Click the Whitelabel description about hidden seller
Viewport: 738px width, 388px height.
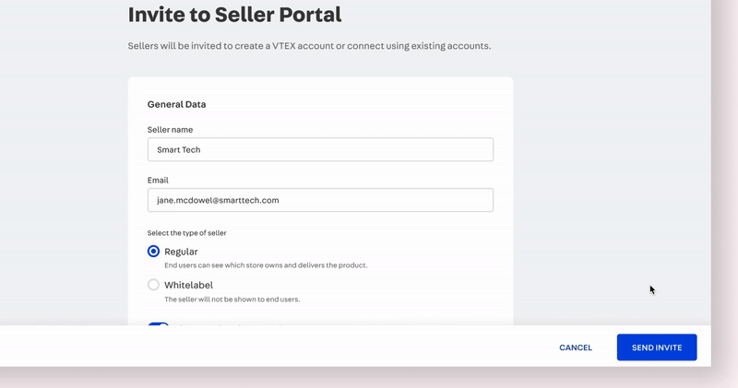pos(232,300)
